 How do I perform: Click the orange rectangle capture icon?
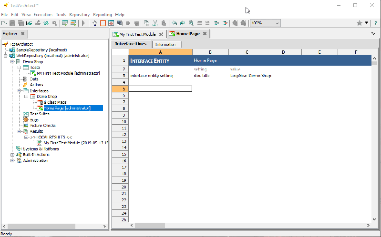(x=103, y=23)
